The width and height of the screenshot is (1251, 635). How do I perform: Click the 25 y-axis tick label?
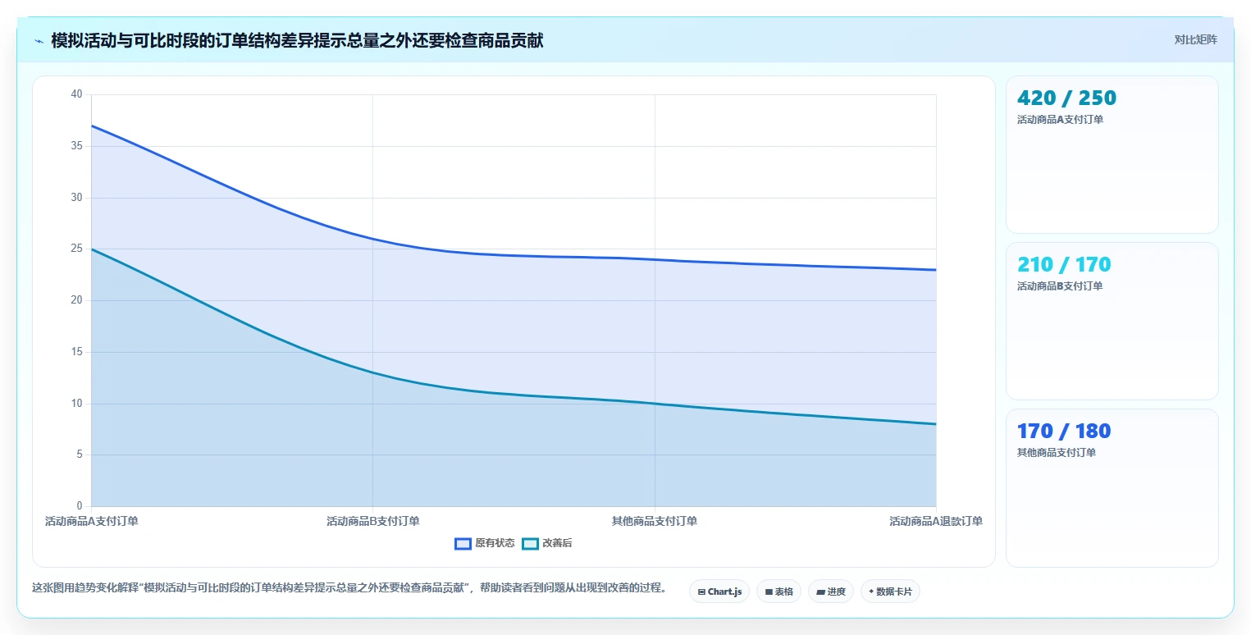pyautogui.click(x=77, y=249)
